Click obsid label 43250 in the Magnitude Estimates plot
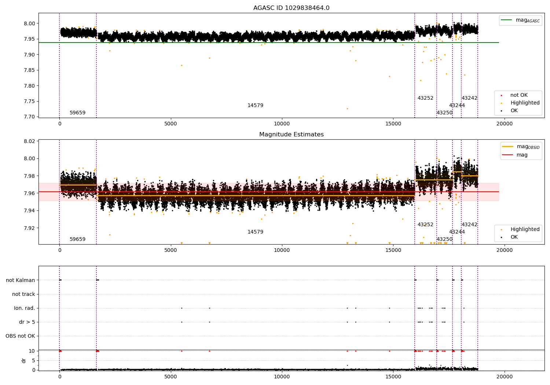This screenshot has height=385, width=550. (x=444, y=239)
